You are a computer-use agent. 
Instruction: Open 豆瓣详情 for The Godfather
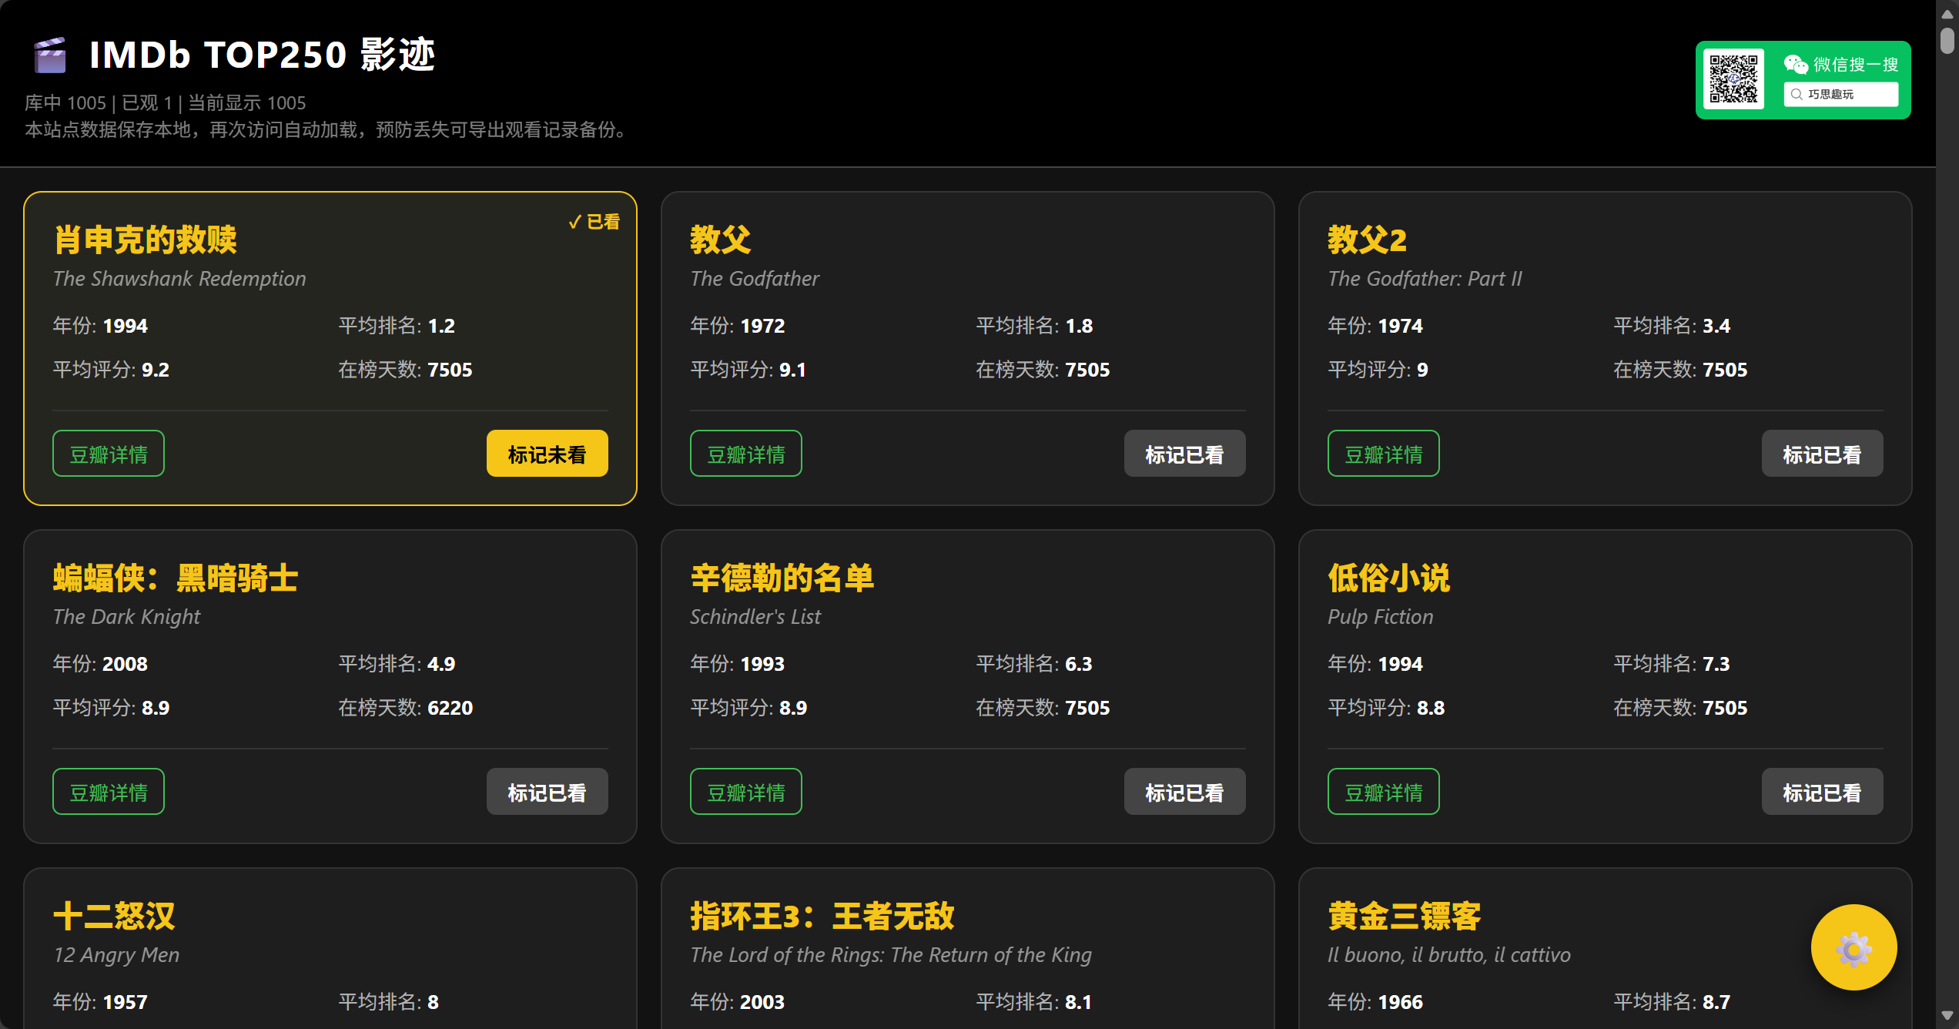point(745,454)
